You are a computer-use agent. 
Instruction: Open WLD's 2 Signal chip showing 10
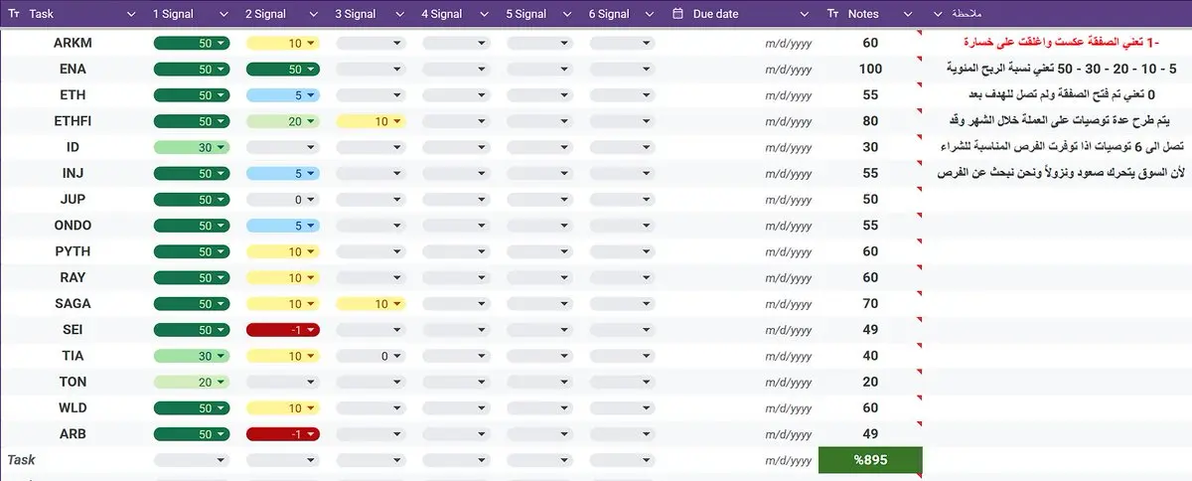tap(282, 407)
